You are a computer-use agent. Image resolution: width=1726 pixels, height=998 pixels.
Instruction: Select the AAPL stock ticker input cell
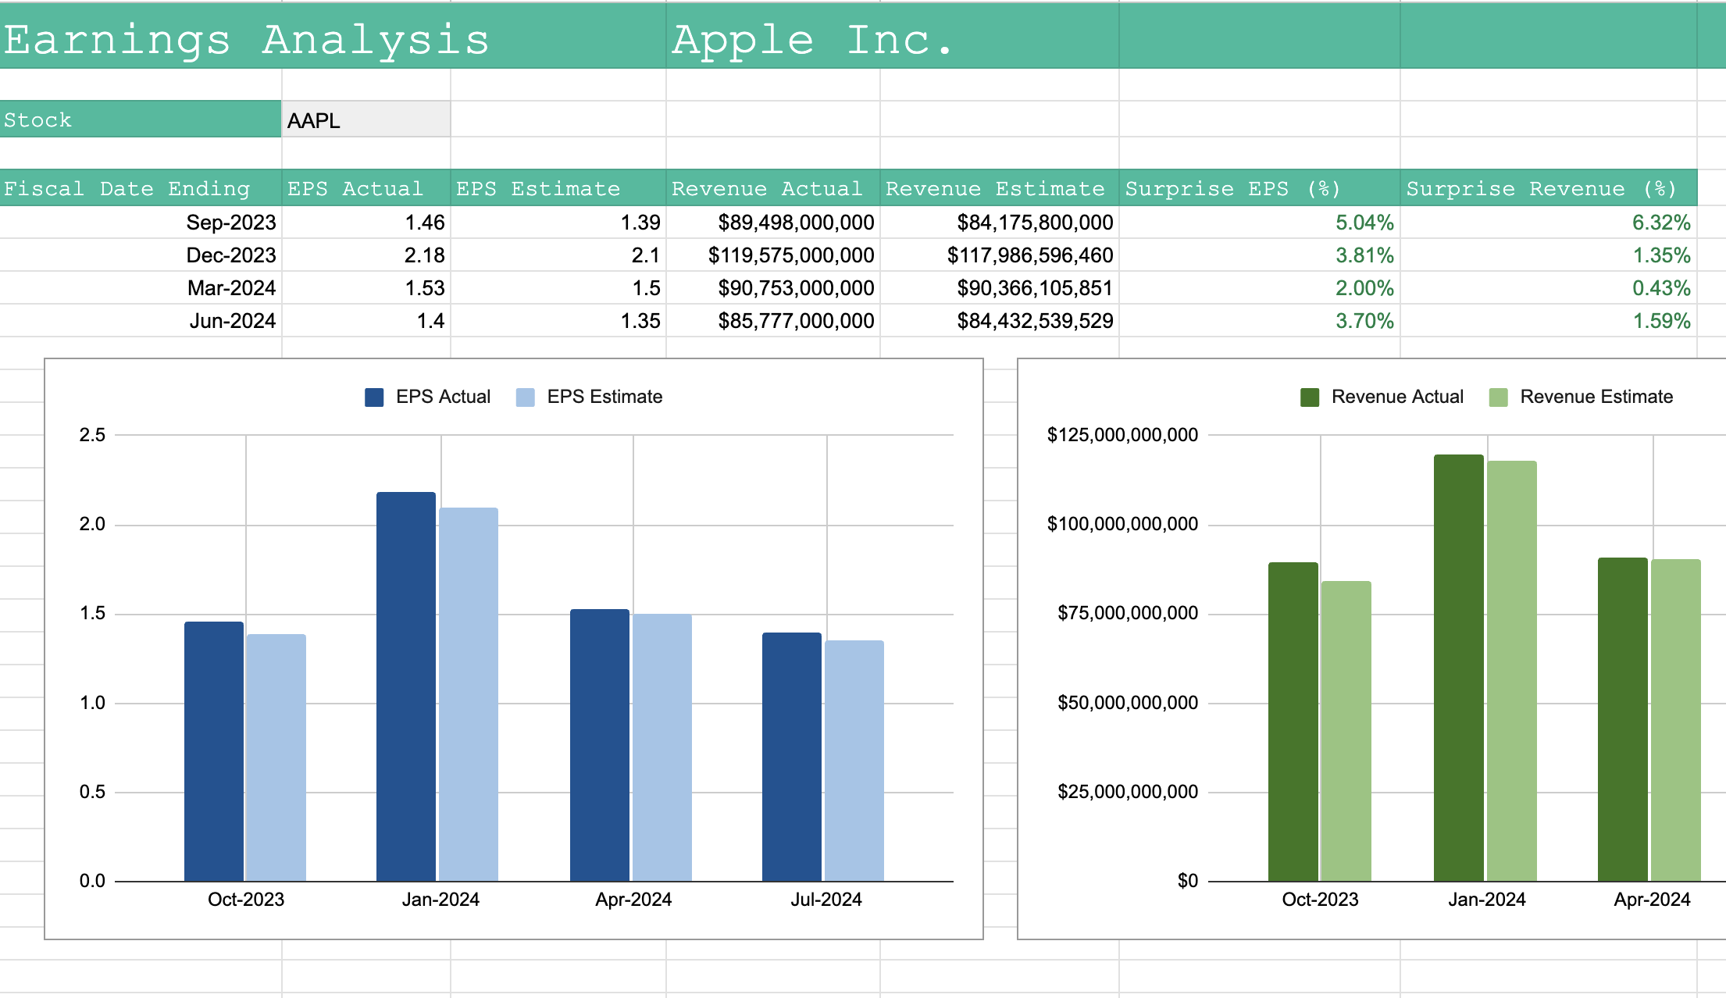(366, 119)
